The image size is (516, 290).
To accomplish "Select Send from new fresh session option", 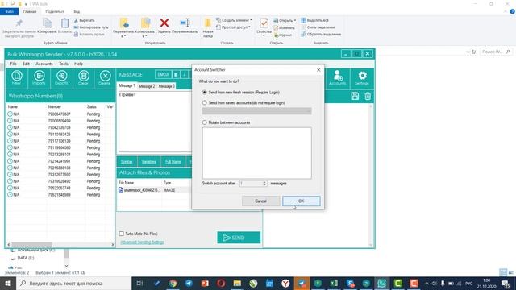I will (205, 93).
